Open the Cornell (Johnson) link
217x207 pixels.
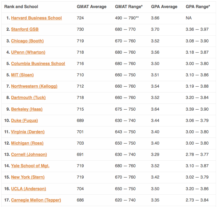tap(29, 155)
